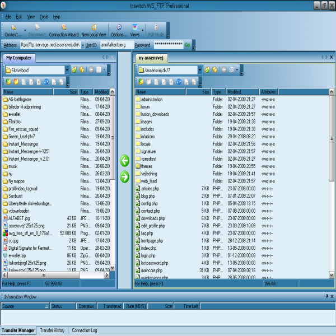Viewport: 336px width, 336px height.
Task: Click the edit-file icon in remote toolbar
Action: tap(164, 82)
